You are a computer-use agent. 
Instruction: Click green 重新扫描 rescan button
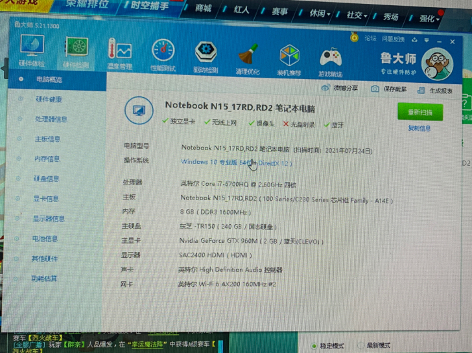click(420, 112)
